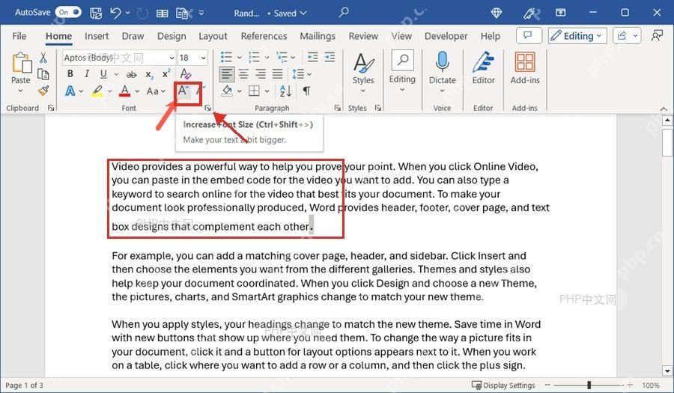Click the Sort A-Z icon
This screenshot has width=674, height=393.
pyautogui.click(x=285, y=91)
